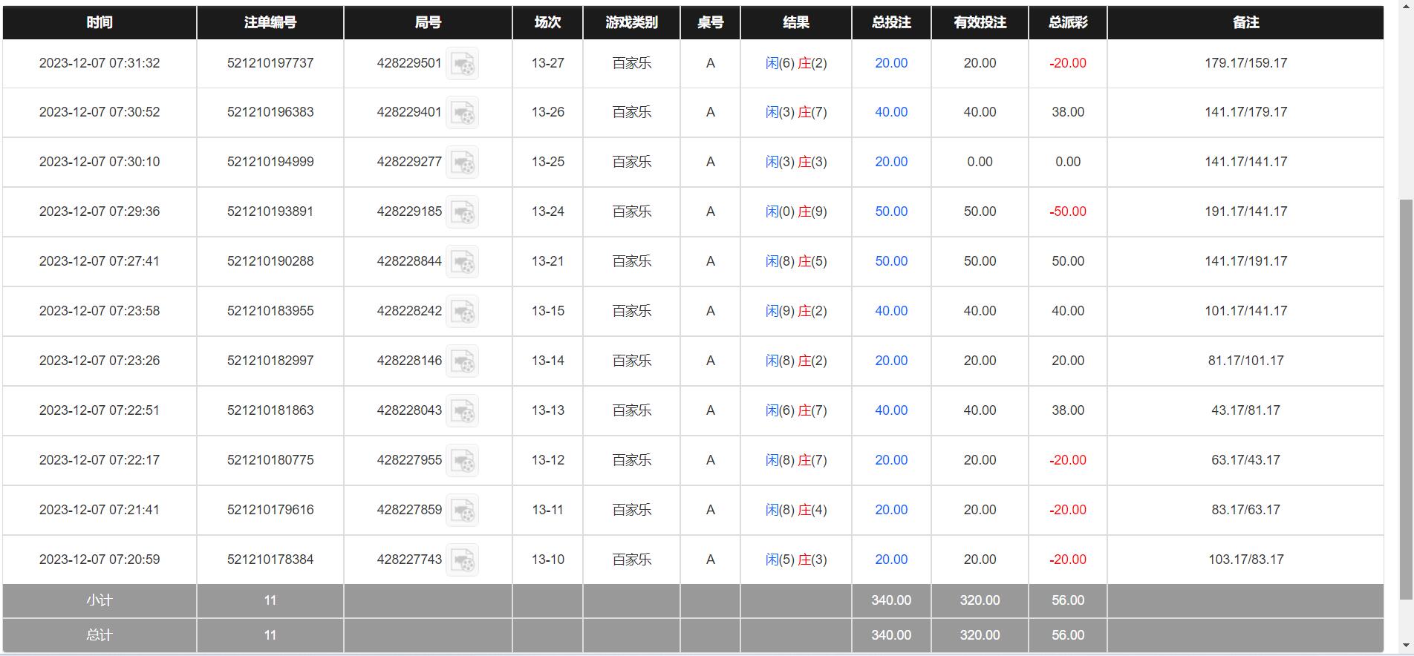This screenshot has width=1414, height=656.
Task: Select timestamp 2023-12-07 07:30:10
Action: click(100, 162)
